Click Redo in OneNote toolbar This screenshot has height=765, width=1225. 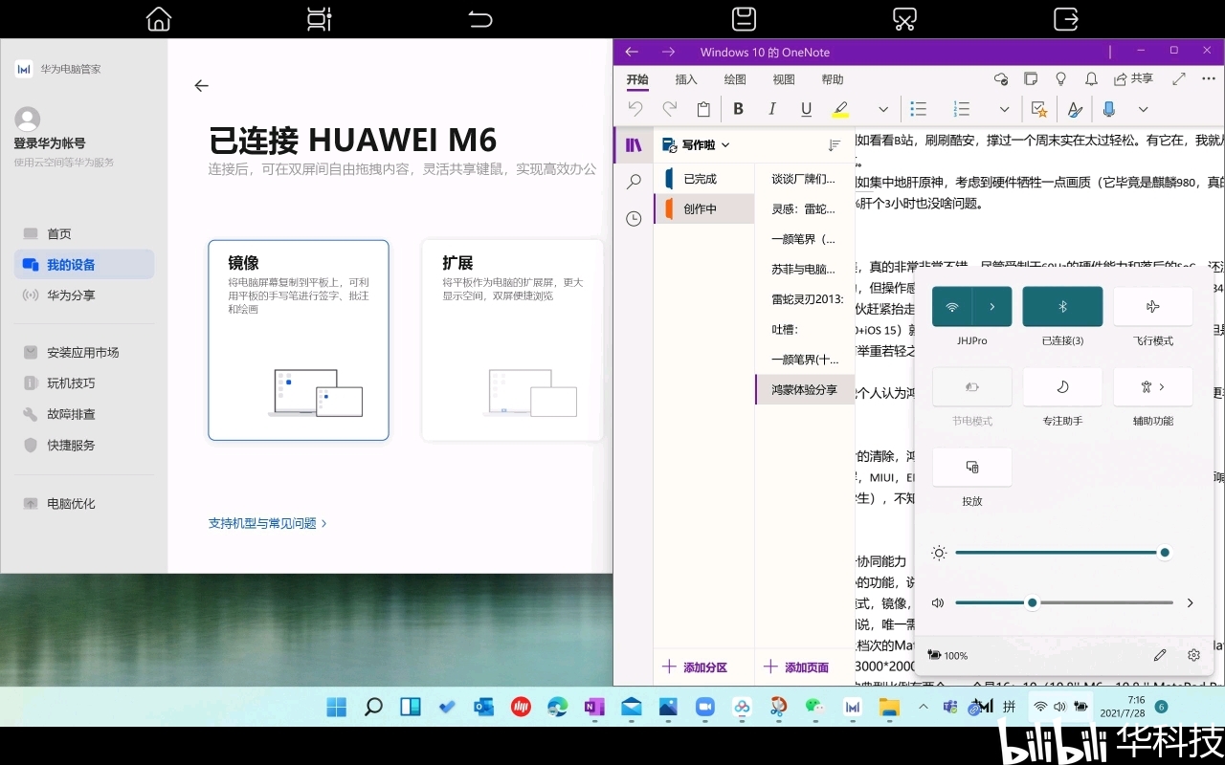[670, 109]
